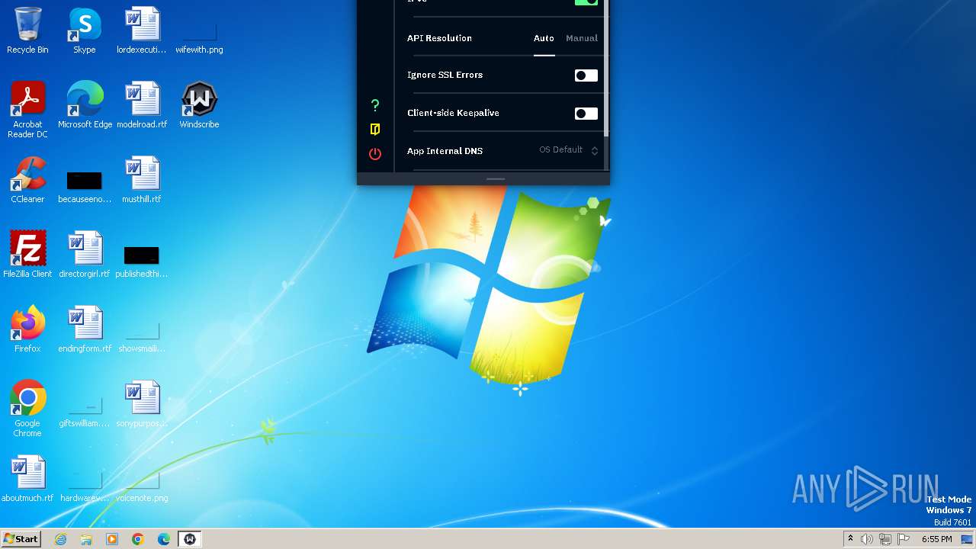Click the taskbar clock 6:55 PM
This screenshot has width=976, height=549.
tap(936, 539)
